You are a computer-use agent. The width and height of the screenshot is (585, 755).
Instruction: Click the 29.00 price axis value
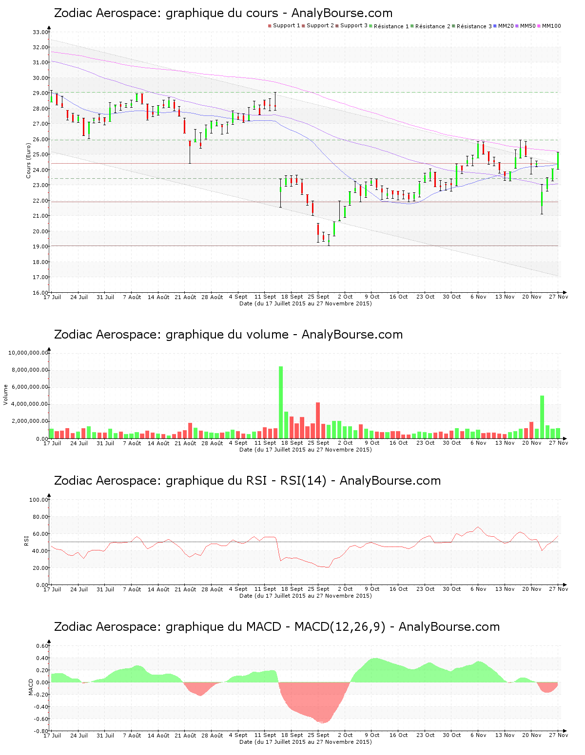point(40,94)
